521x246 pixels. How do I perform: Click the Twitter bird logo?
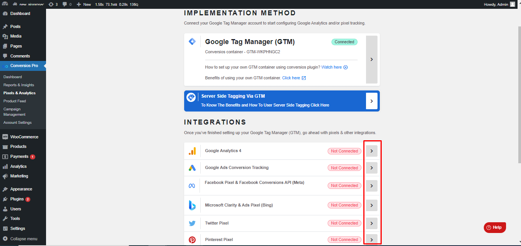tap(192, 223)
